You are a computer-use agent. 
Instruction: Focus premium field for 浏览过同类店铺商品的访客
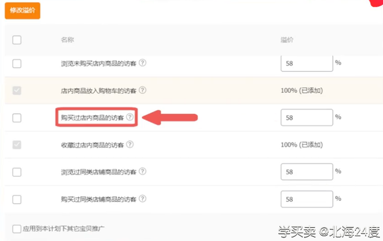point(307,172)
